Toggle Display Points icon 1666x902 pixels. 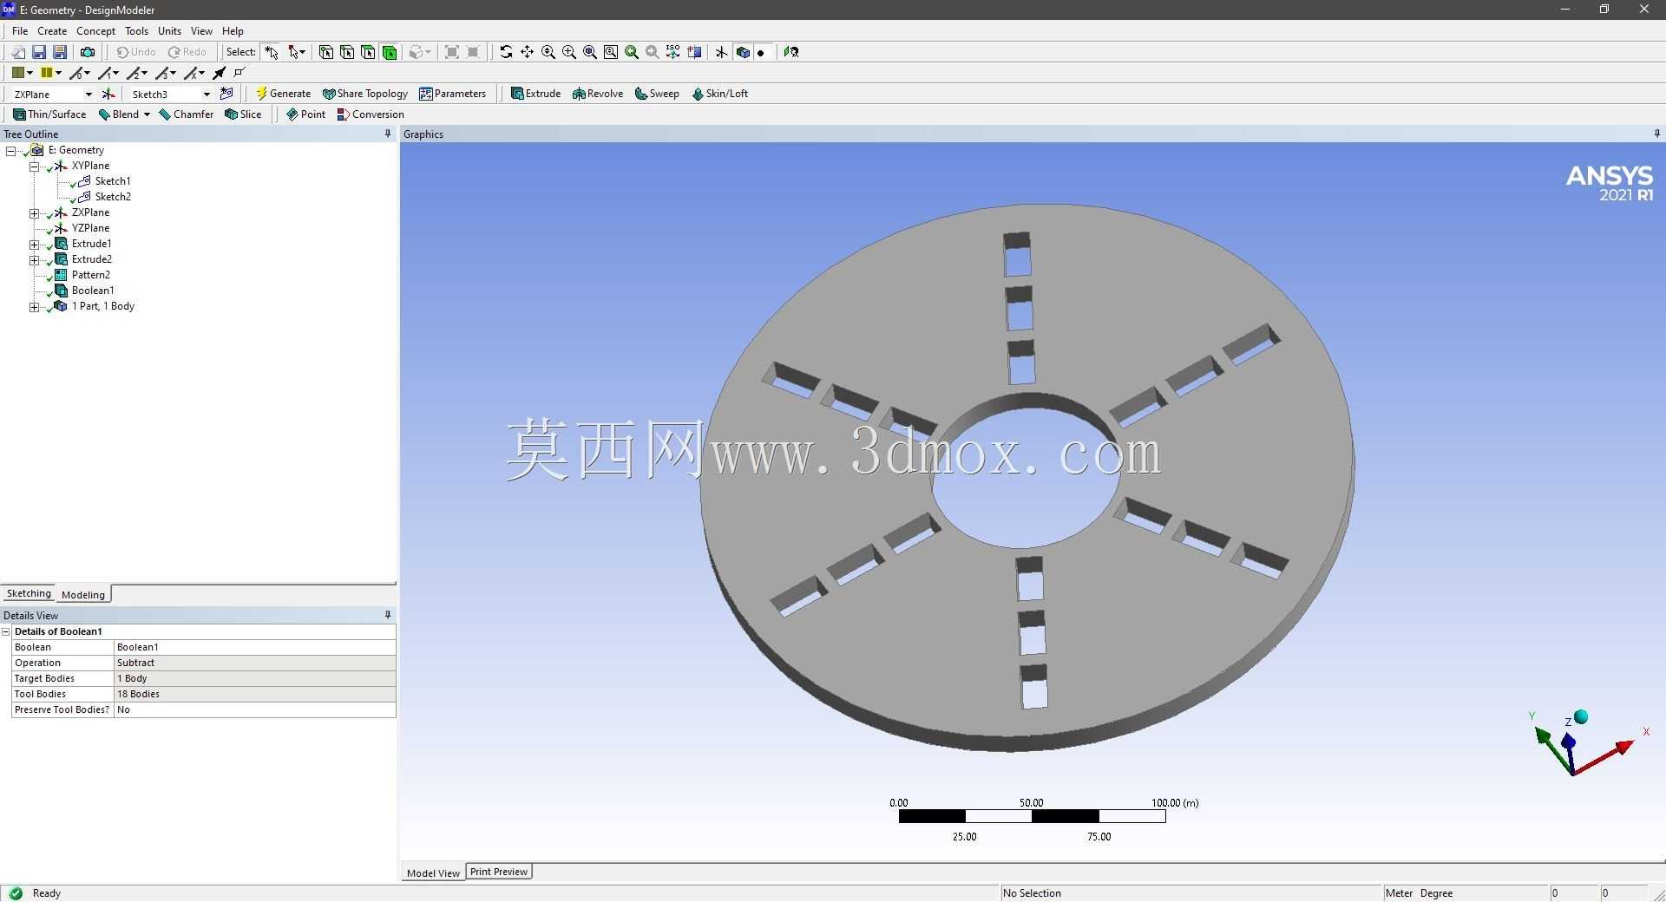click(761, 52)
